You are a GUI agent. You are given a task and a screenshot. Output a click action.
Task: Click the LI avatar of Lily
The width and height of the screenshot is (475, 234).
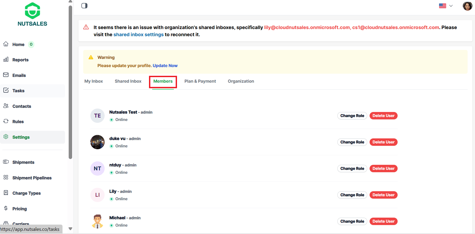pyautogui.click(x=97, y=195)
